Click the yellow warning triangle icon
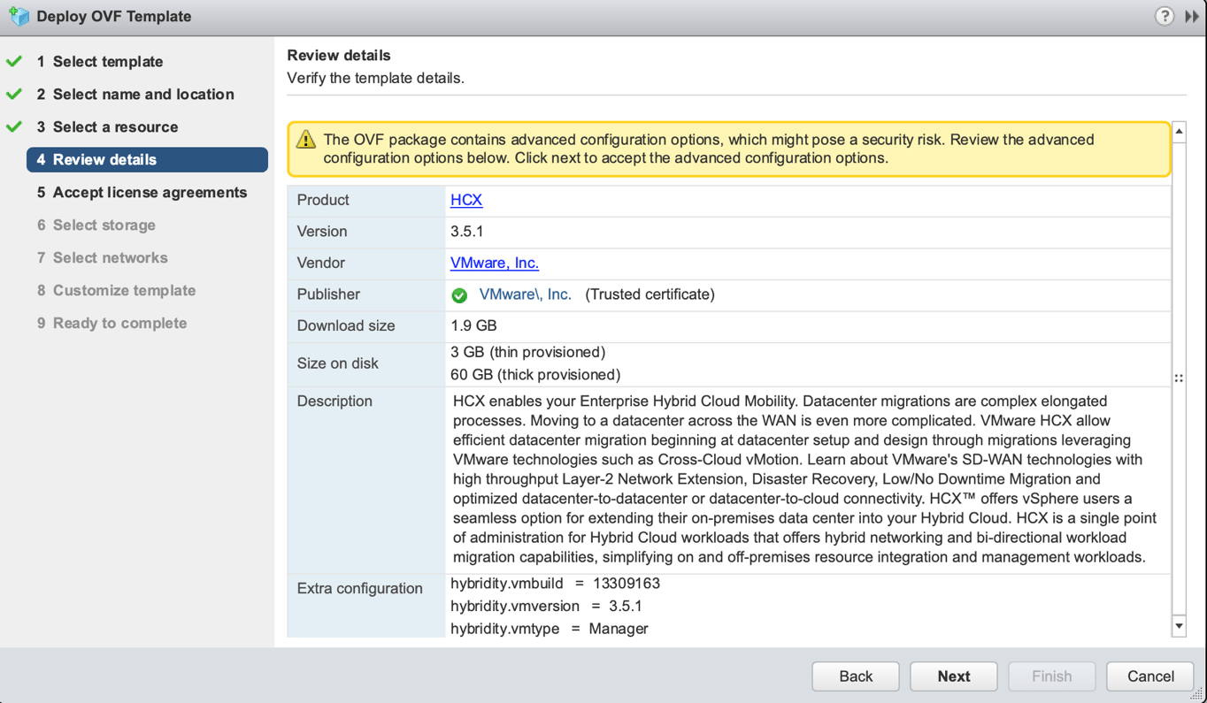 (306, 140)
